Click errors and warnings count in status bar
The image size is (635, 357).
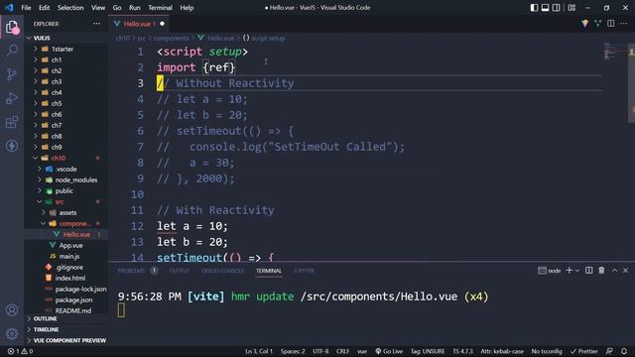click(20, 351)
